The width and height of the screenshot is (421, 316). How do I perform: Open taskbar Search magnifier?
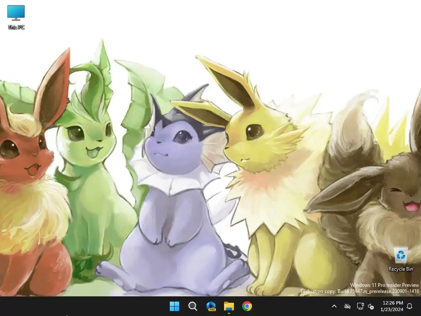(192, 306)
